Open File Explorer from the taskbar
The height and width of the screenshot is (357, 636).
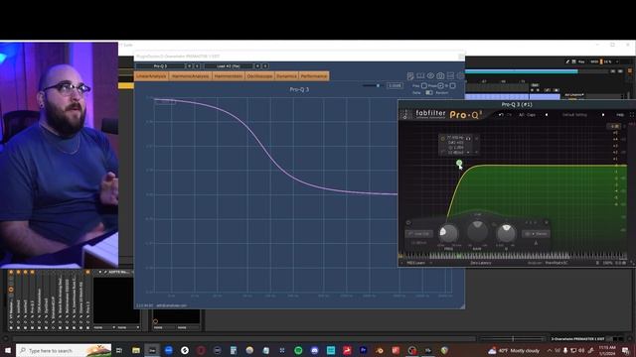(x=136, y=350)
